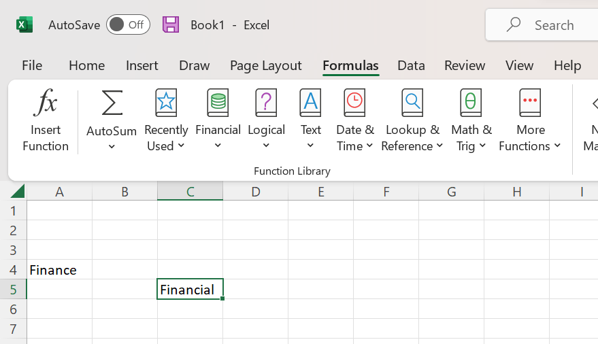Click the Search box in title bar
Viewport: 598px width, 344px height.
coord(544,25)
